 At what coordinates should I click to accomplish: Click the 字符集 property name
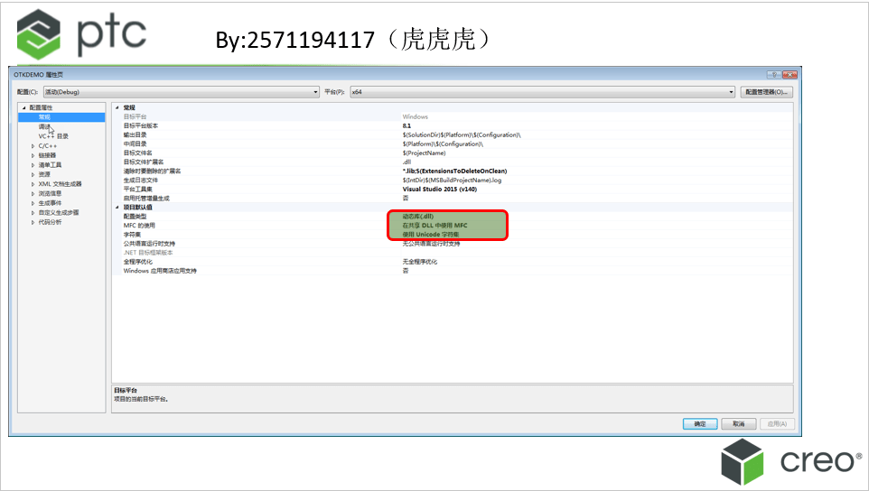point(132,235)
